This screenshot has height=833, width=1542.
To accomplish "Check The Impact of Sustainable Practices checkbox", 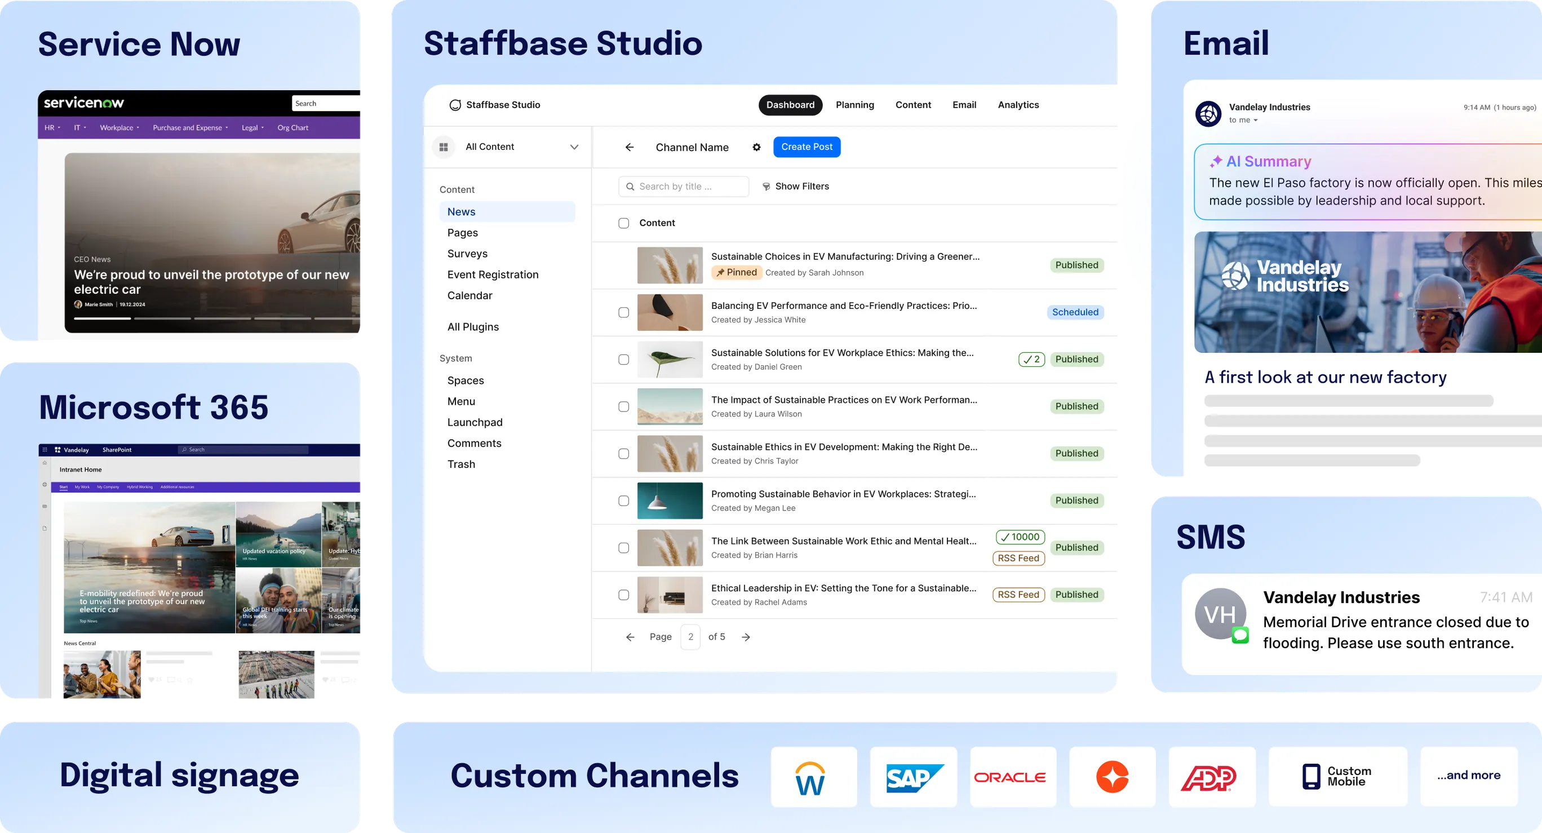I will tap(624, 407).
